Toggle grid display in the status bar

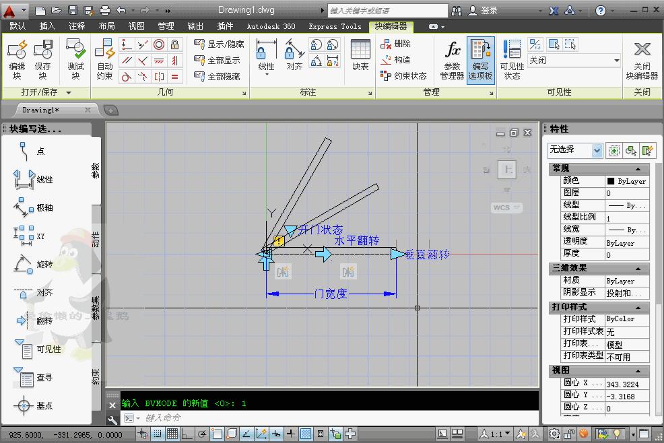171,434
